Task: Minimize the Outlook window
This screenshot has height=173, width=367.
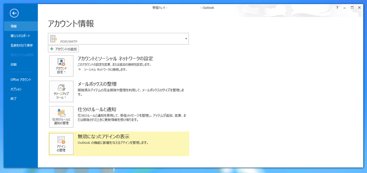Action: tap(344, 8)
